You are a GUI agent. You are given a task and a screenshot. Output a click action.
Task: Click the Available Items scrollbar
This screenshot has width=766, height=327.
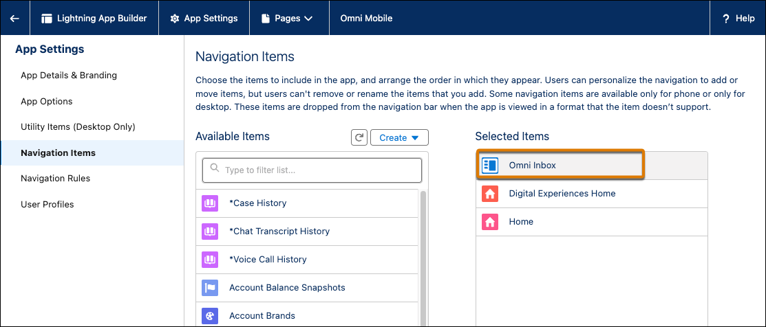[x=423, y=258]
